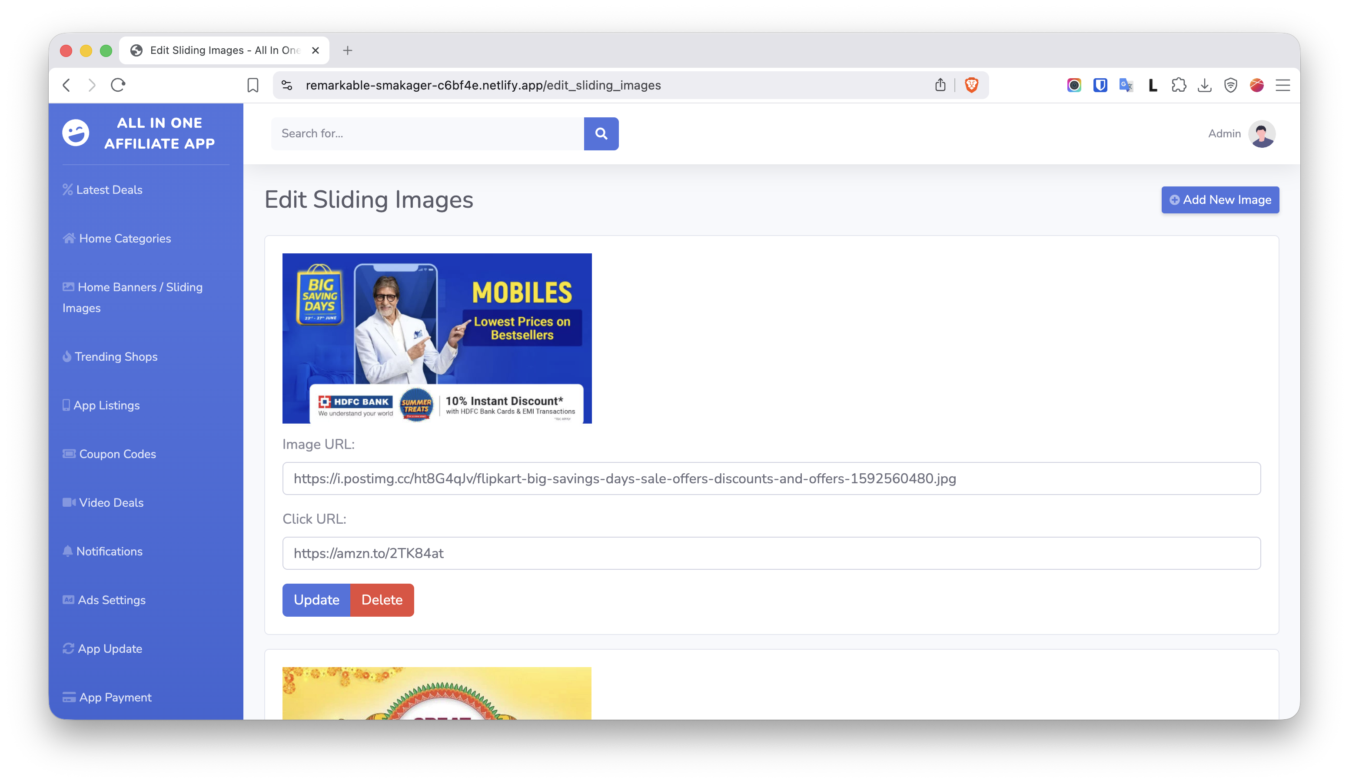Click the browser address bar URL

[x=483, y=85]
